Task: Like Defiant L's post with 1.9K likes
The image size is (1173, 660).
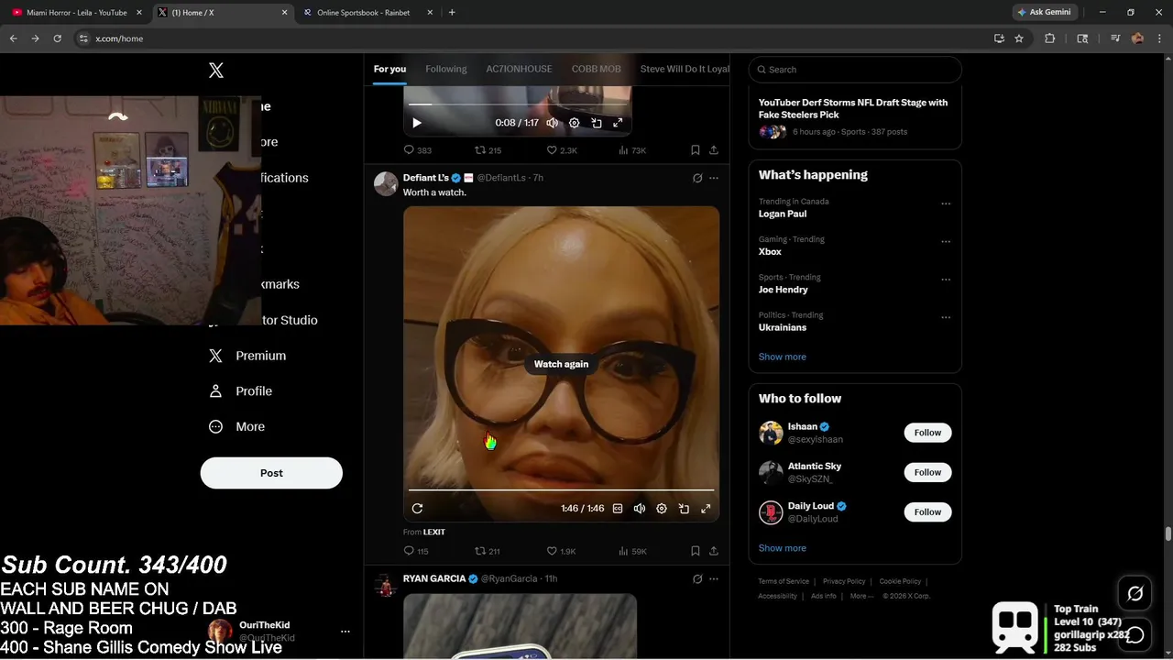Action: [x=561, y=551]
